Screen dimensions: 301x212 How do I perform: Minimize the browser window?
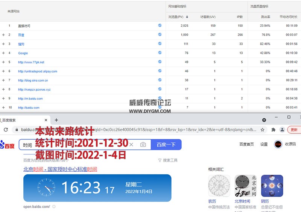276,117
